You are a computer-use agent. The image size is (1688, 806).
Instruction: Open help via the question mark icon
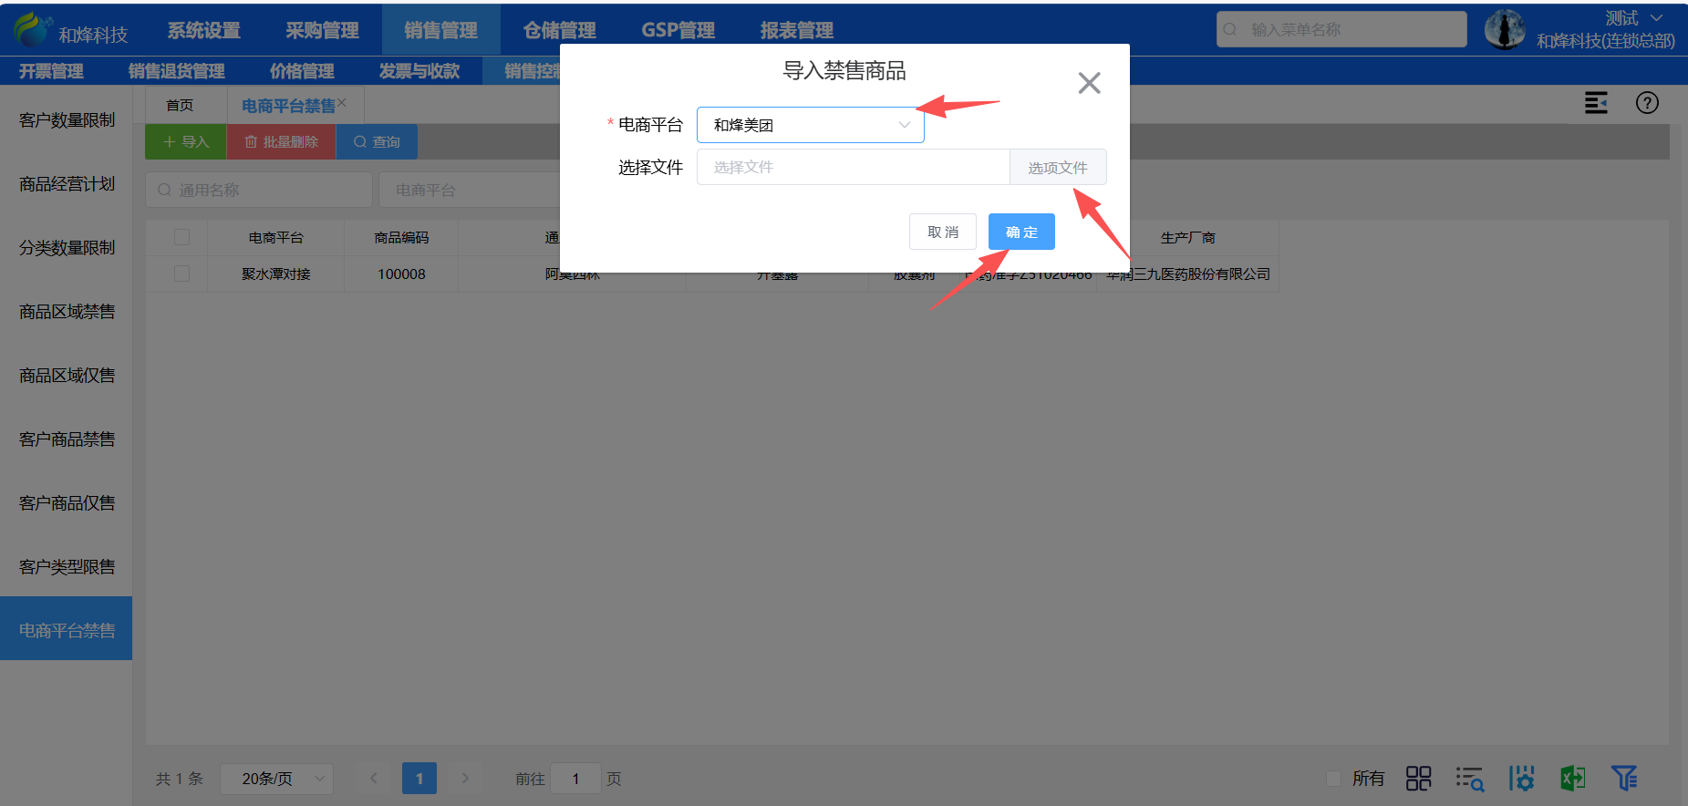click(1647, 103)
